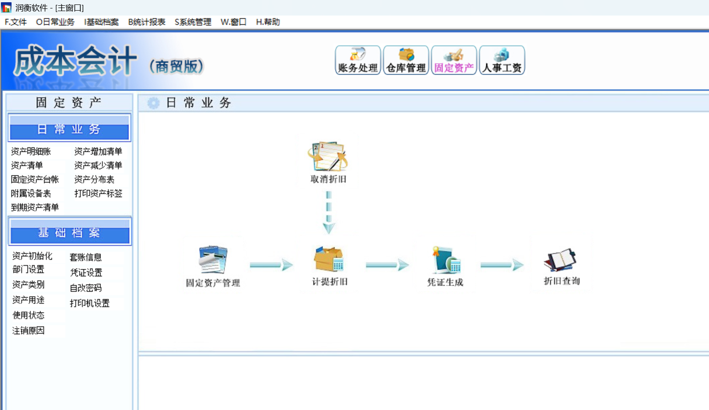The image size is (709, 410).
Task: Switch to the 人事工资 module
Action: coord(502,60)
